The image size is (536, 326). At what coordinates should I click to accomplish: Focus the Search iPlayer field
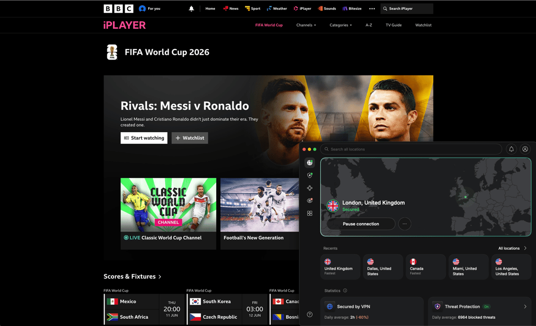pos(407,8)
